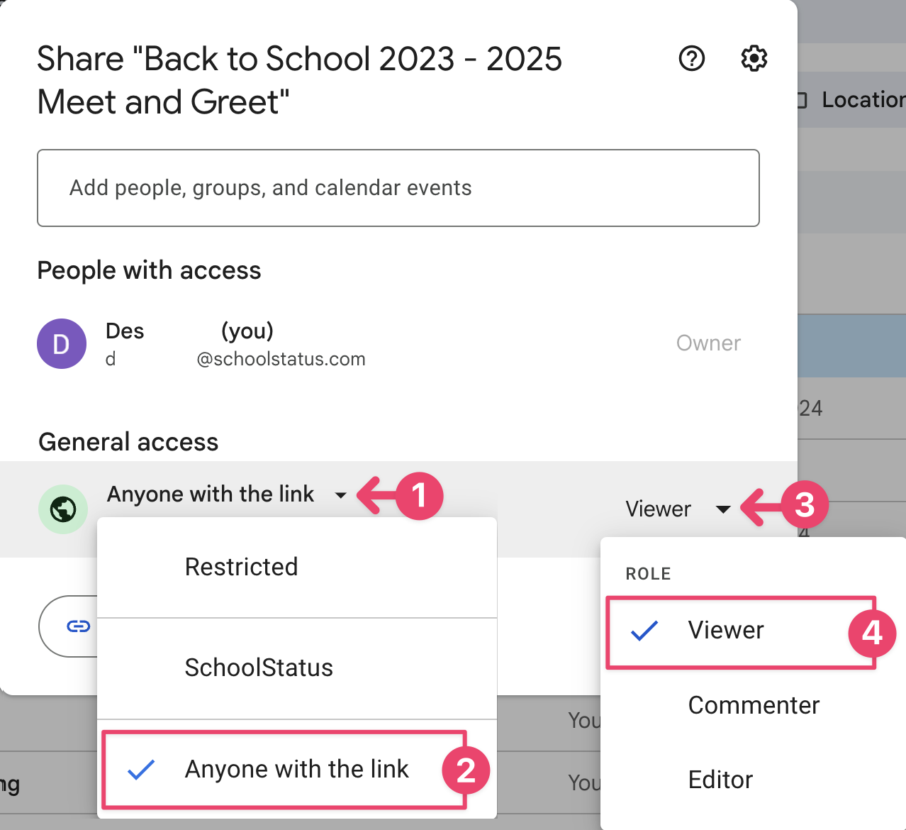The width and height of the screenshot is (906, 830).
Task: Click the blue checkmark beside Viewer role
Action: [x=644, y=631]
